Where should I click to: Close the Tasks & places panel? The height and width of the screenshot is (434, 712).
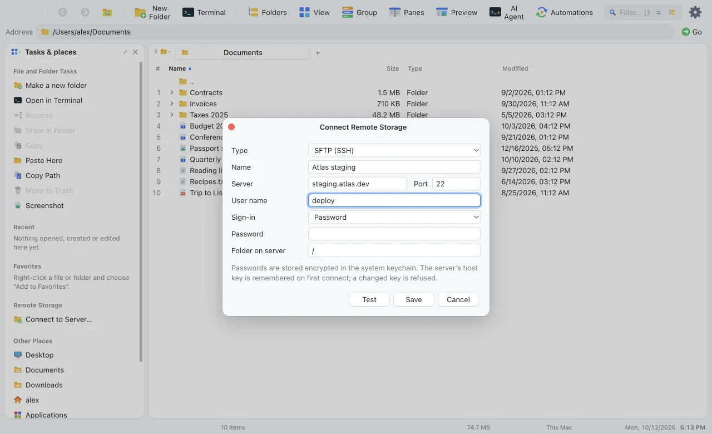click(x=135, y=52)
